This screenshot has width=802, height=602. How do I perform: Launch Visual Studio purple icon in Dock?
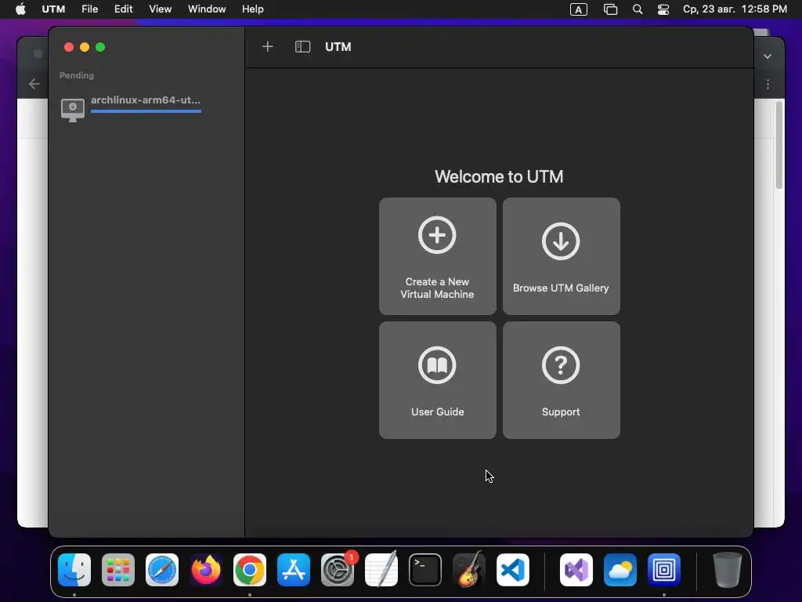(x=576, y=569)
